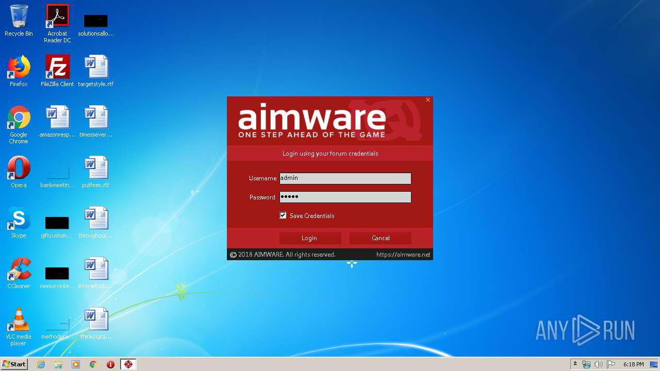Viewport: 660px width, 371px height.
Task: Switch to Aimware app in taskbar
Action: (x=128, y=364)
